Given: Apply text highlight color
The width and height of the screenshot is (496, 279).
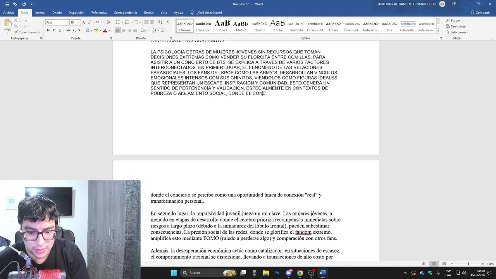Looking at the screenshot, I should [96, 30].
